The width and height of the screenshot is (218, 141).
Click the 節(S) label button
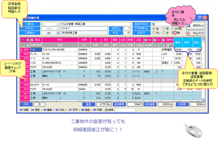click(x=116, y=33)
